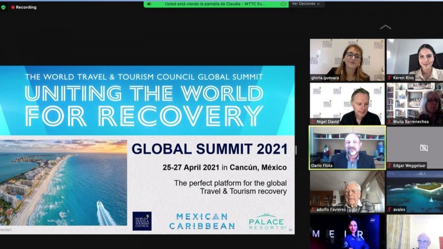Click the speaker icon in green sharing bar

[149, 4]
